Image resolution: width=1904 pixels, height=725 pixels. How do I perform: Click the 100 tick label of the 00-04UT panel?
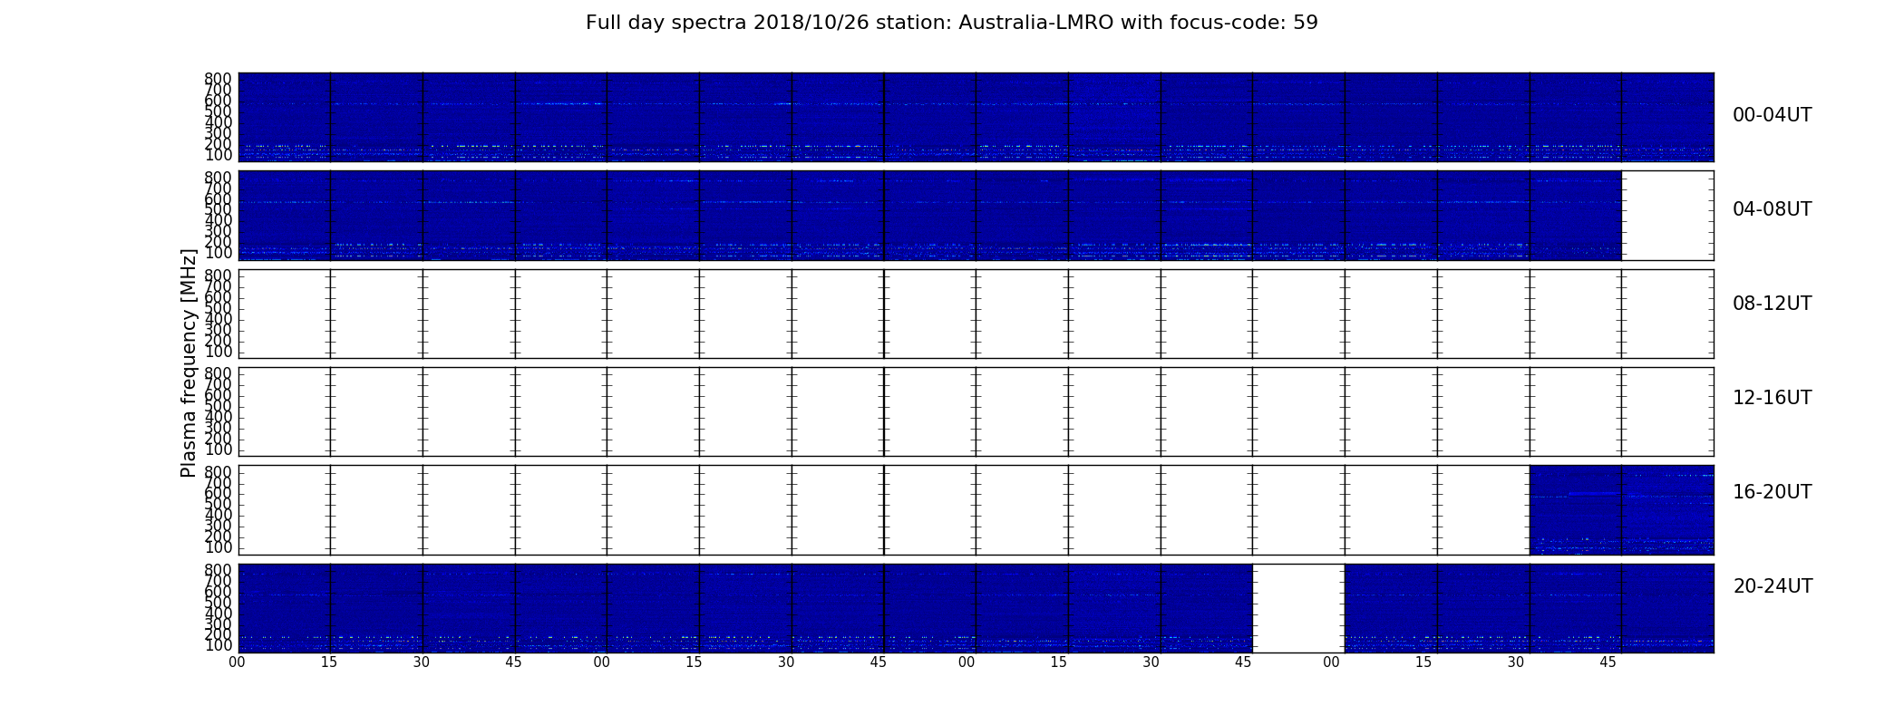[x=218, y=155]
